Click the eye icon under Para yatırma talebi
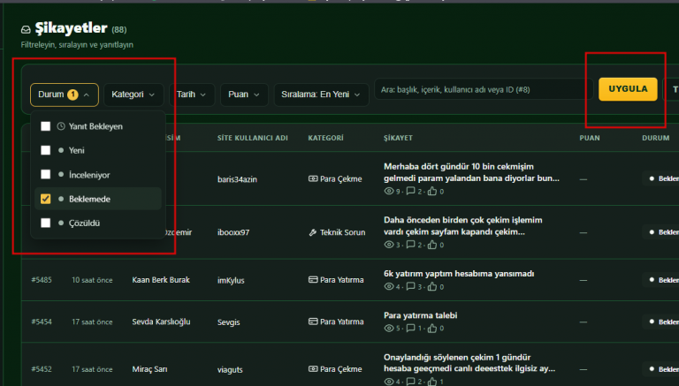Image resolution: width=679 pixels, height=386 pixels. [x=388, y=328]
